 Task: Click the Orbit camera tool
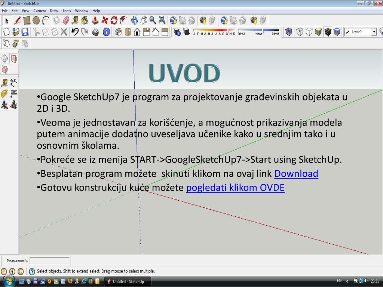134,21
